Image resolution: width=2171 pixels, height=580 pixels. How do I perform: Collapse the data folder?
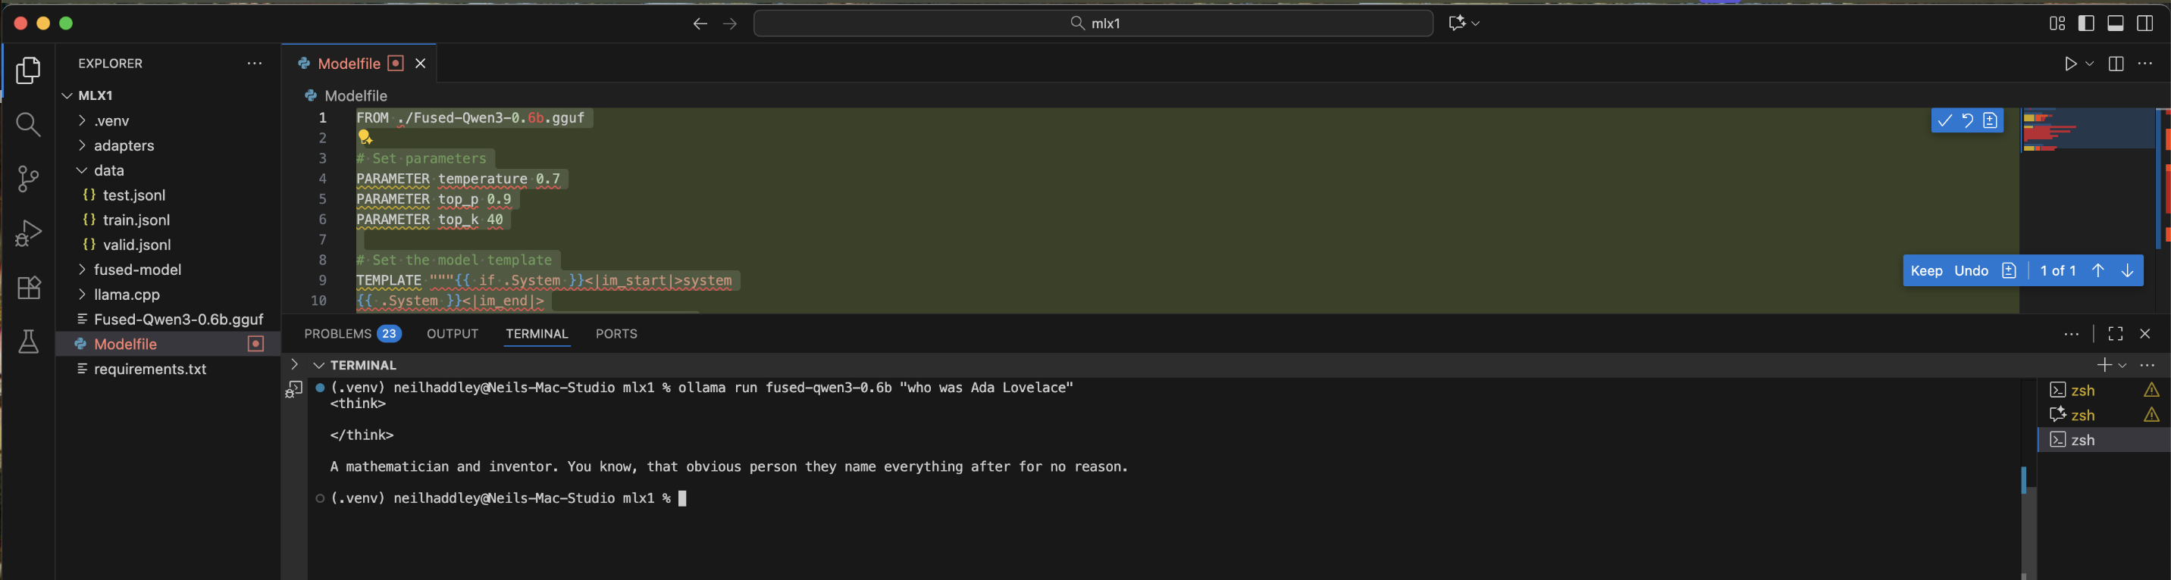pos(108,171)
